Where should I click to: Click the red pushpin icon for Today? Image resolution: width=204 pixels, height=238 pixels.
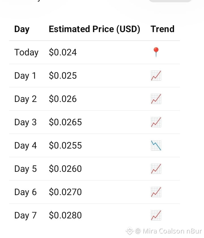pyautogui.click(x=156, y=52)
